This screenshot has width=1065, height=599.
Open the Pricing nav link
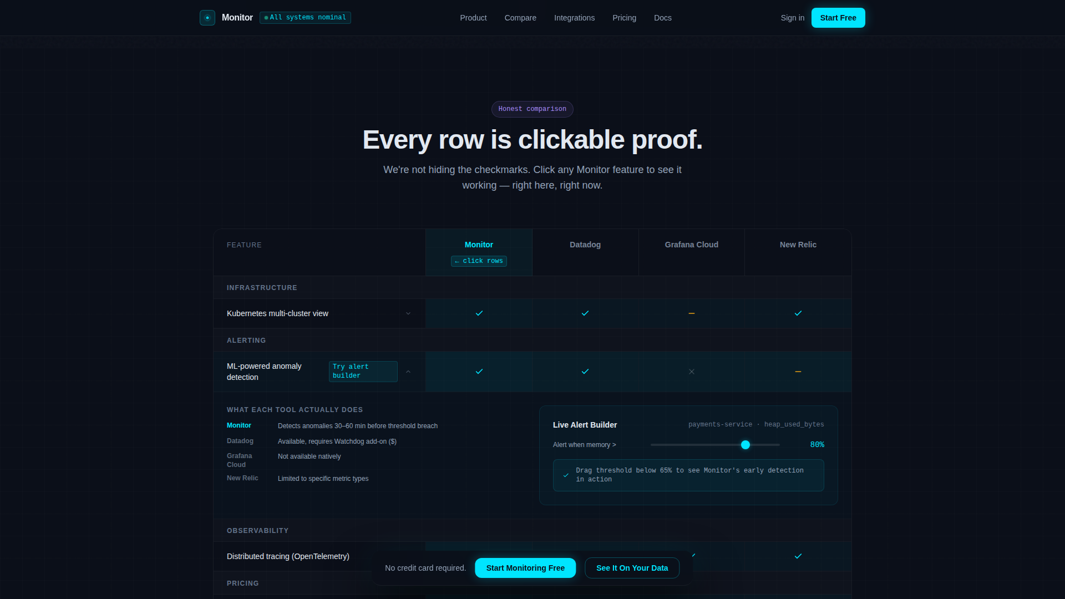tap(624, 18)
